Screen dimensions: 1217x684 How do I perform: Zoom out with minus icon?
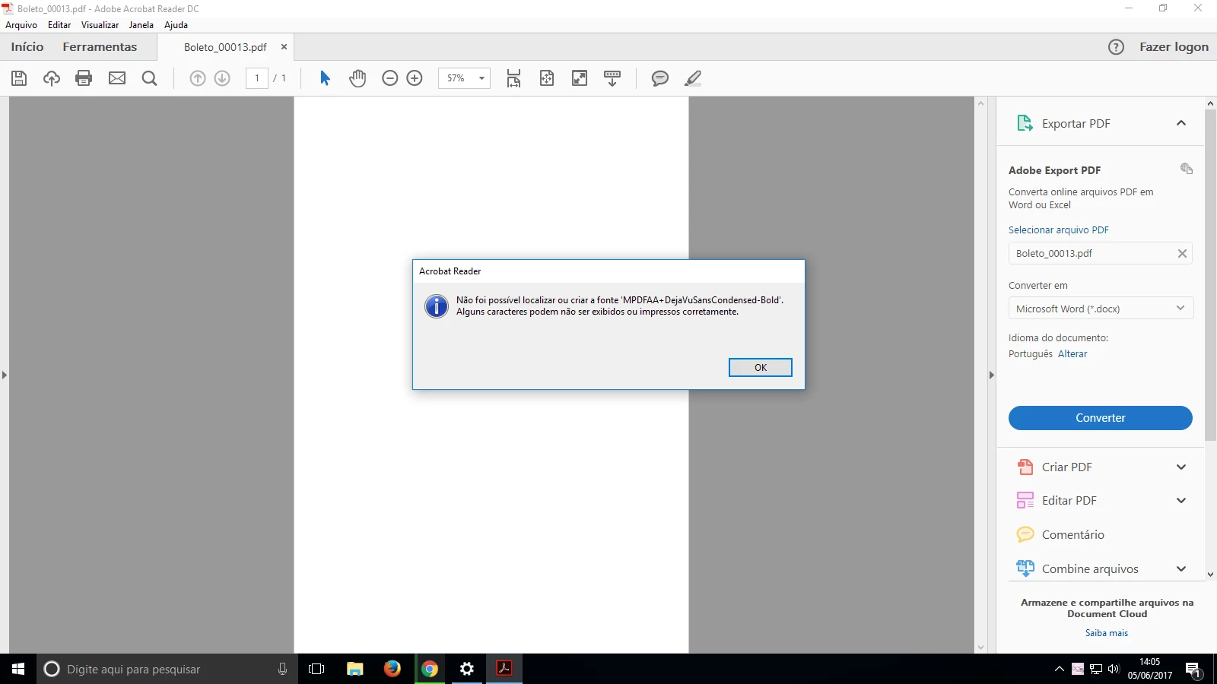coord(390,78)
